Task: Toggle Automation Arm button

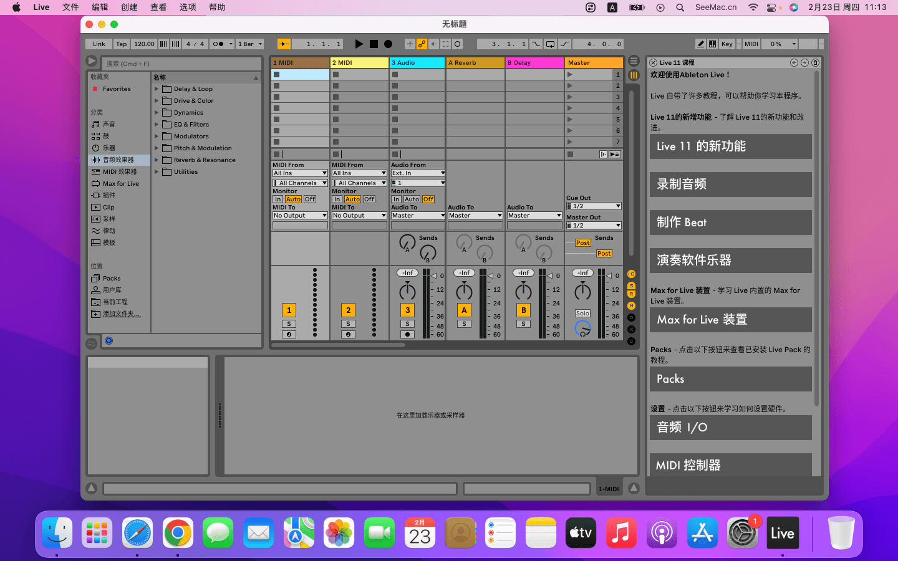Action: (422, 44)
